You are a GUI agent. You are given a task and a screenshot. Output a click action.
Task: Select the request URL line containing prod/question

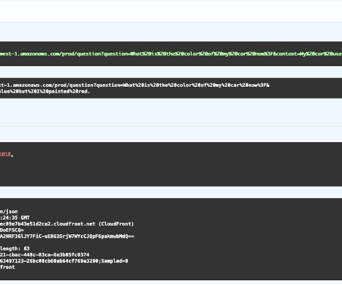(x=135, y=85)
